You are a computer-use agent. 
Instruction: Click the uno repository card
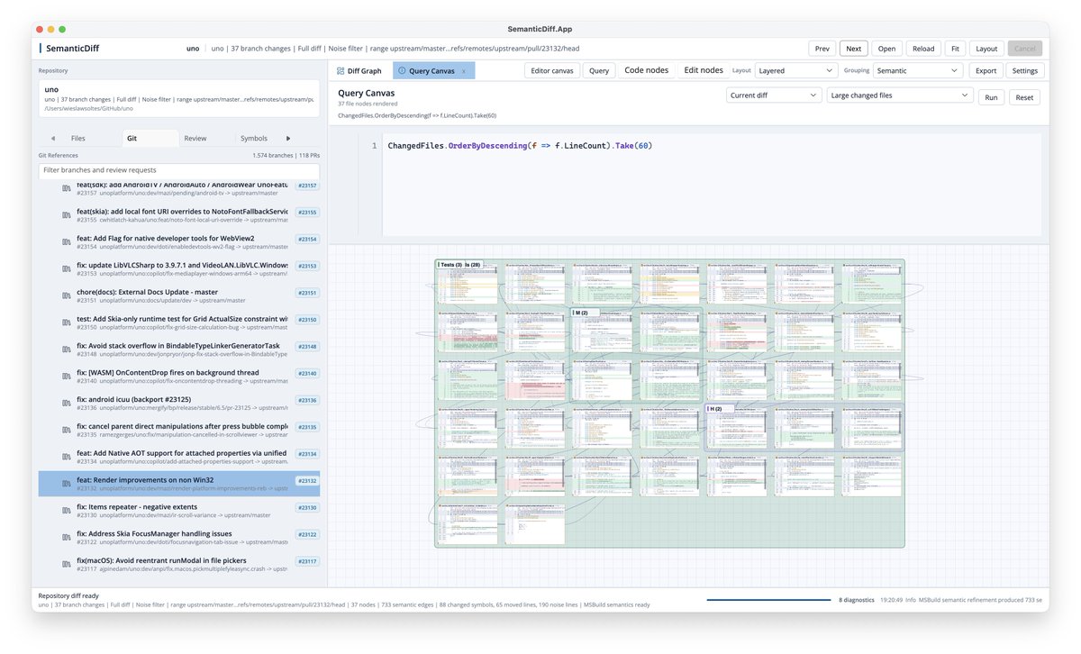click(178, 99)
